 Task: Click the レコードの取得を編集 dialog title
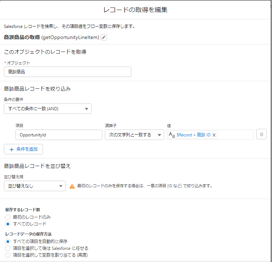pos(136,10)
